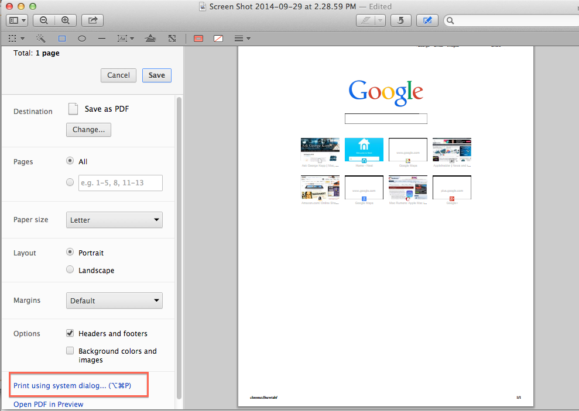Viewport: 579px width, 411px height.
Task: Click the 1/1 page number footer
Action: click(519, 398)
